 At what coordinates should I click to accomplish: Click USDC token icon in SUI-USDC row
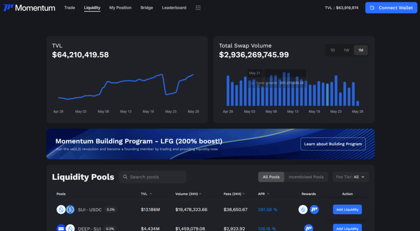coord(70,209)
